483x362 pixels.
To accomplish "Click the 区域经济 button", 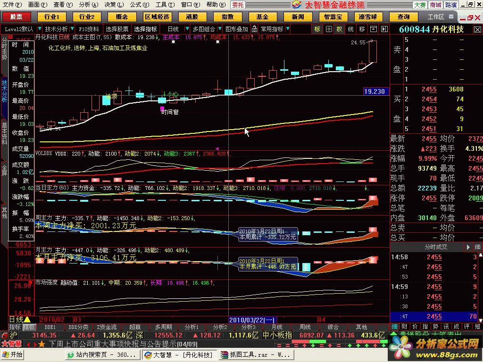I will tap(157, 16).
